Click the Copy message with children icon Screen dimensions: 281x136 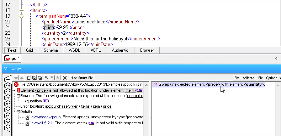coord(34,78)
